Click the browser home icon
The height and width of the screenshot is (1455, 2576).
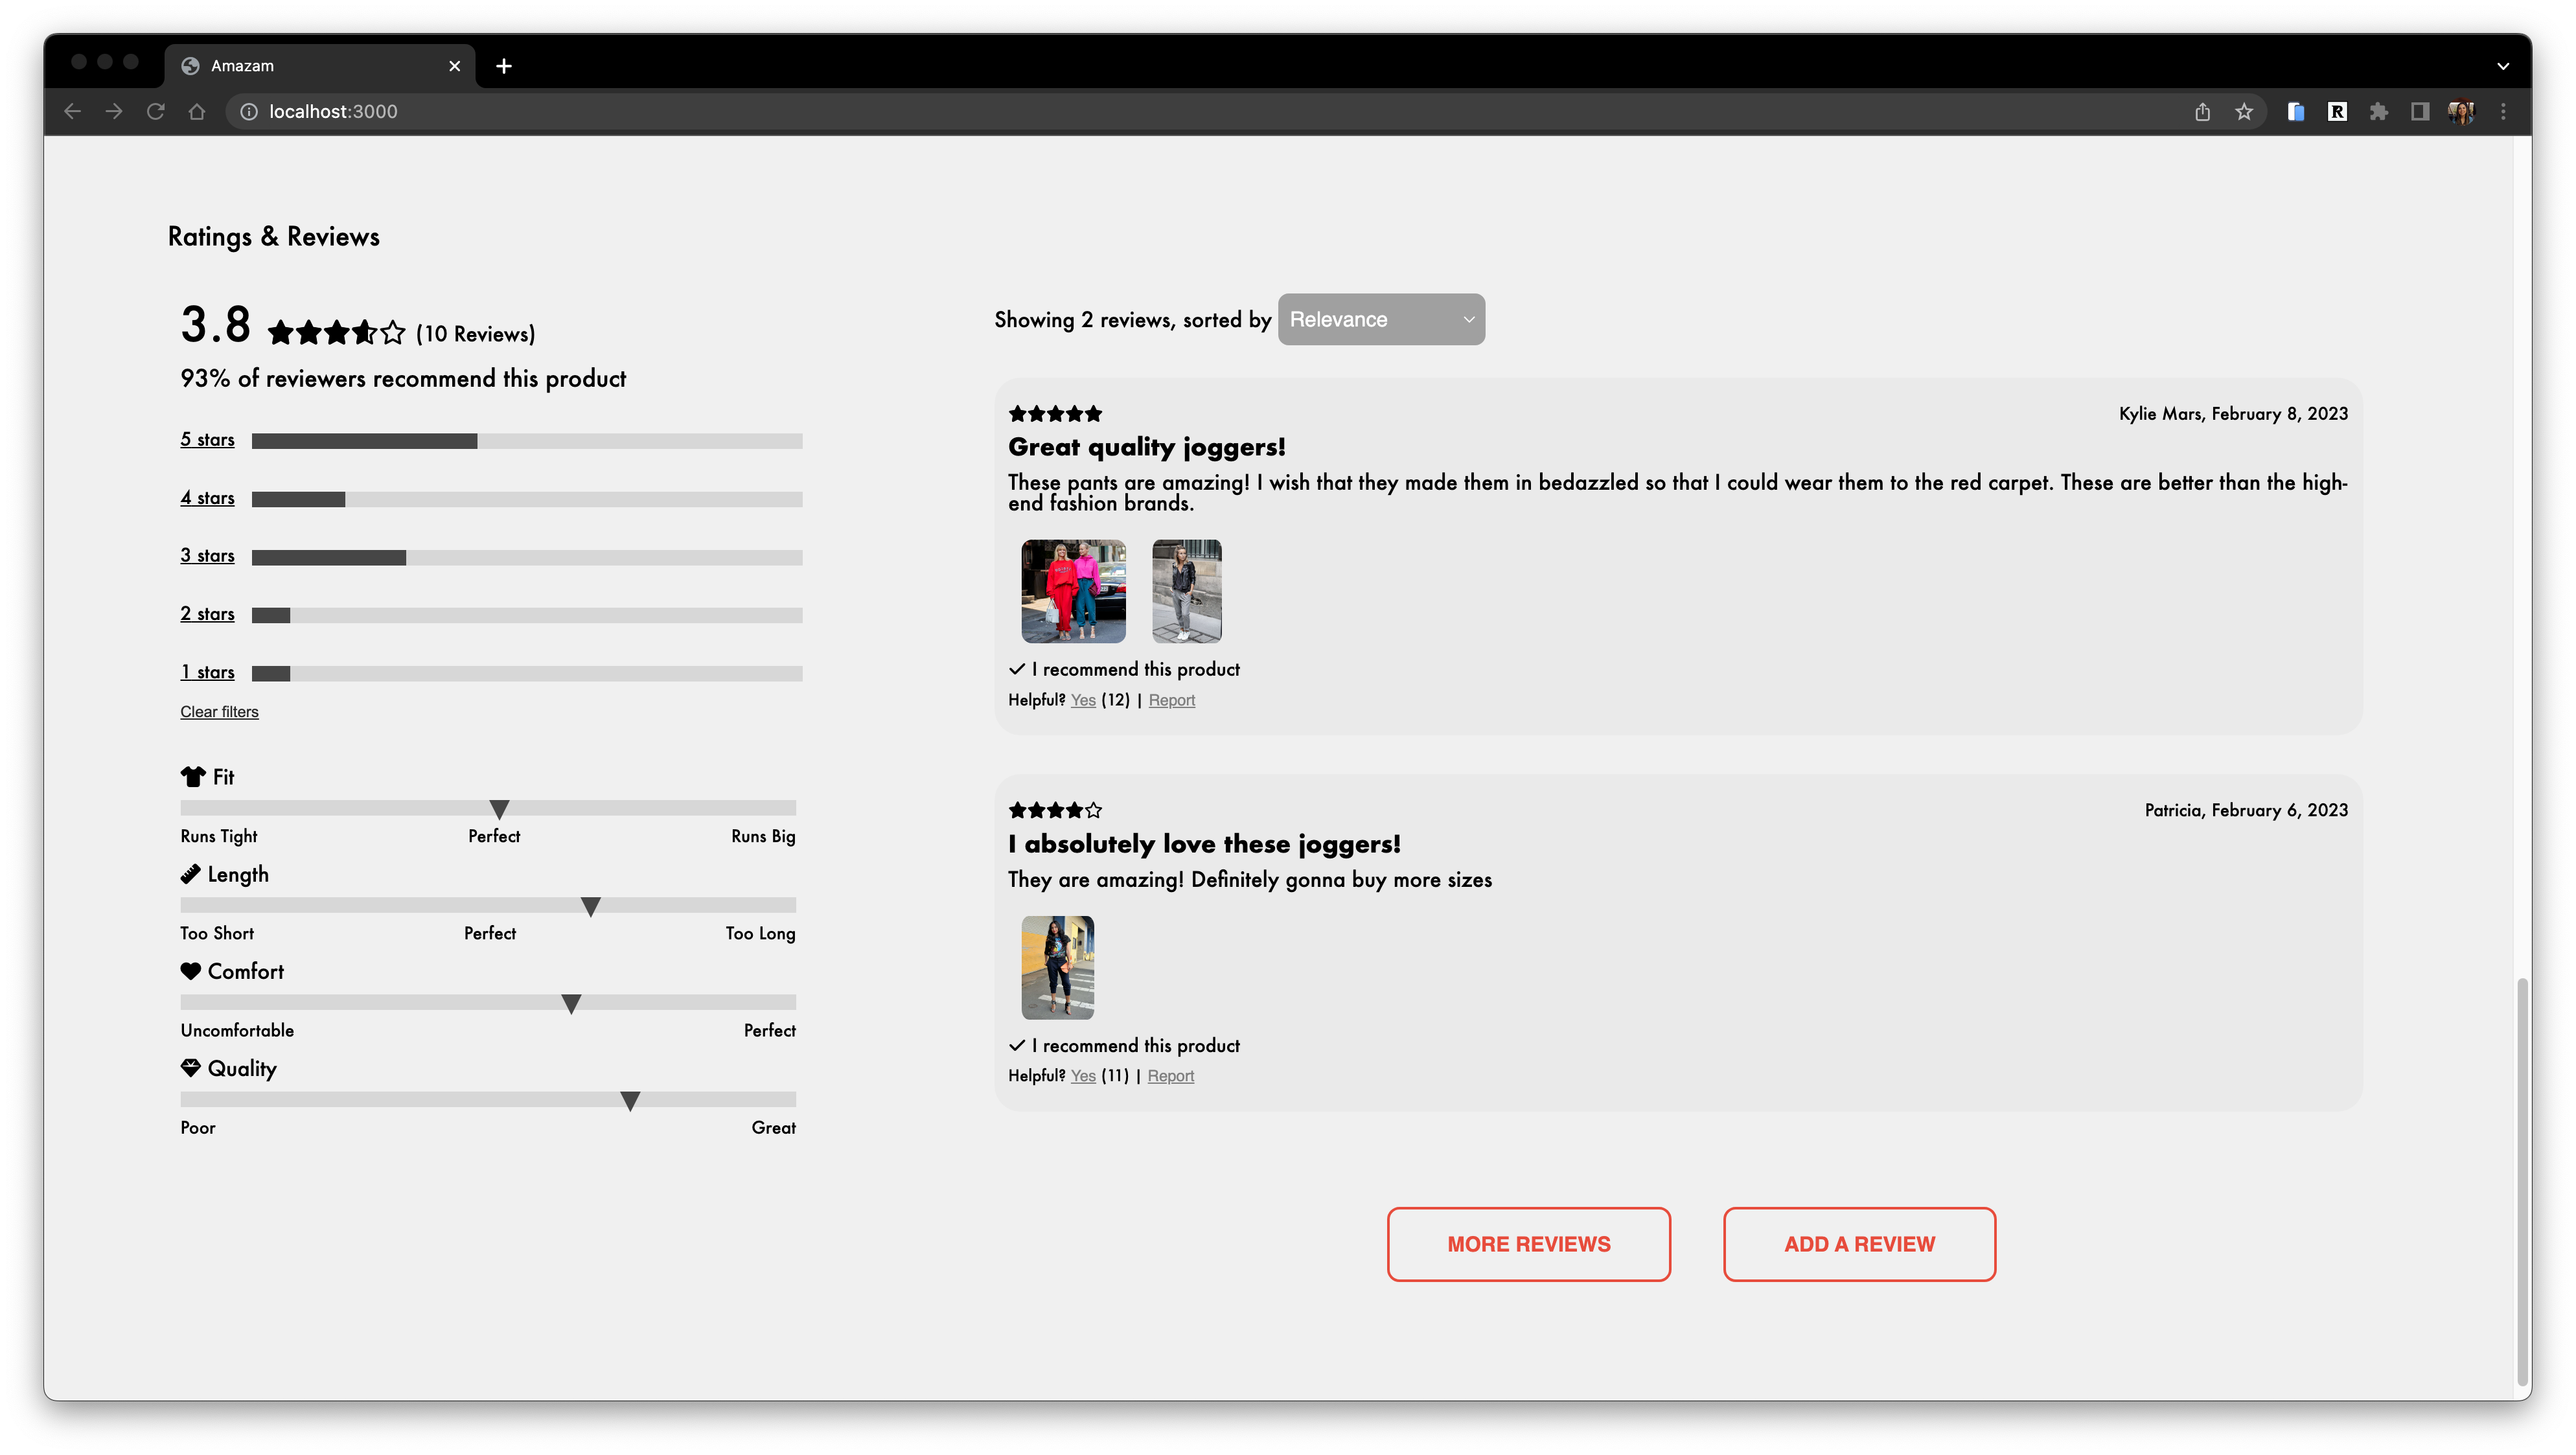pyautogui.click(x=197, y=111)
